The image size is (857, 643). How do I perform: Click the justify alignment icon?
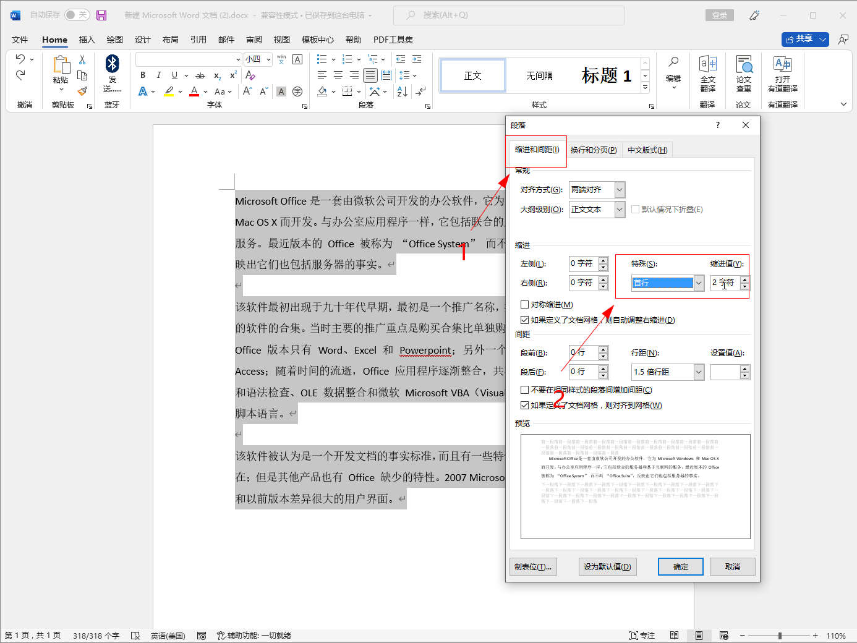tap(370, 75)
